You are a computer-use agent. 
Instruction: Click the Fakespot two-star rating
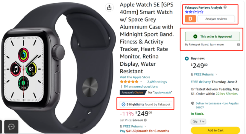[x=194, y=12]
